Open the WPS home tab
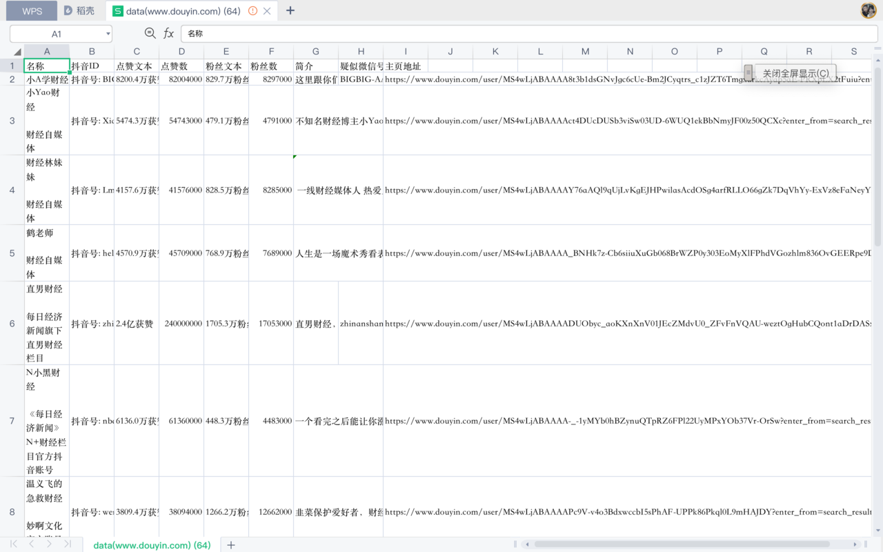The width and height of the screenshot is (883, 552). pos(32,11)
